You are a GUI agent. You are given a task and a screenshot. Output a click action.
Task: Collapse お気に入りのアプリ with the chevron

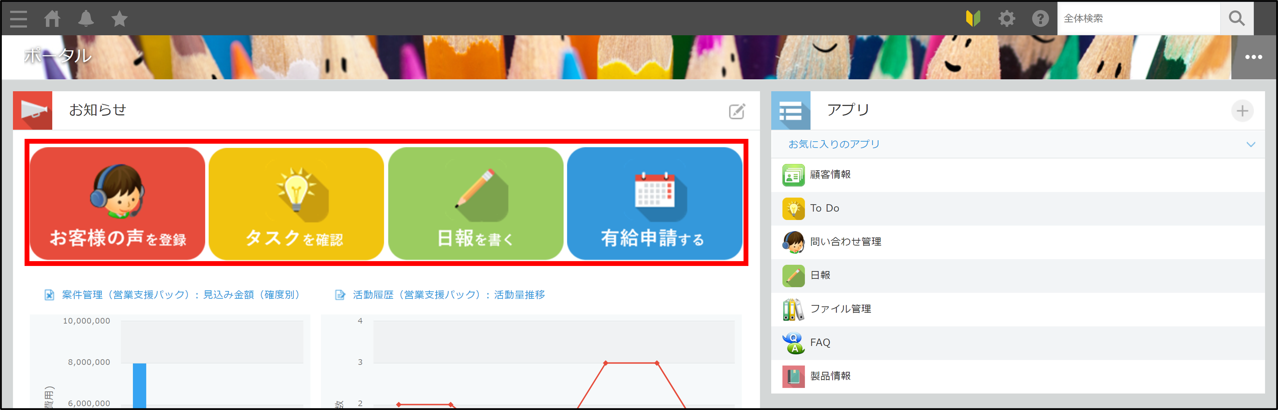pyautogui.click(x=1250, y=144)
